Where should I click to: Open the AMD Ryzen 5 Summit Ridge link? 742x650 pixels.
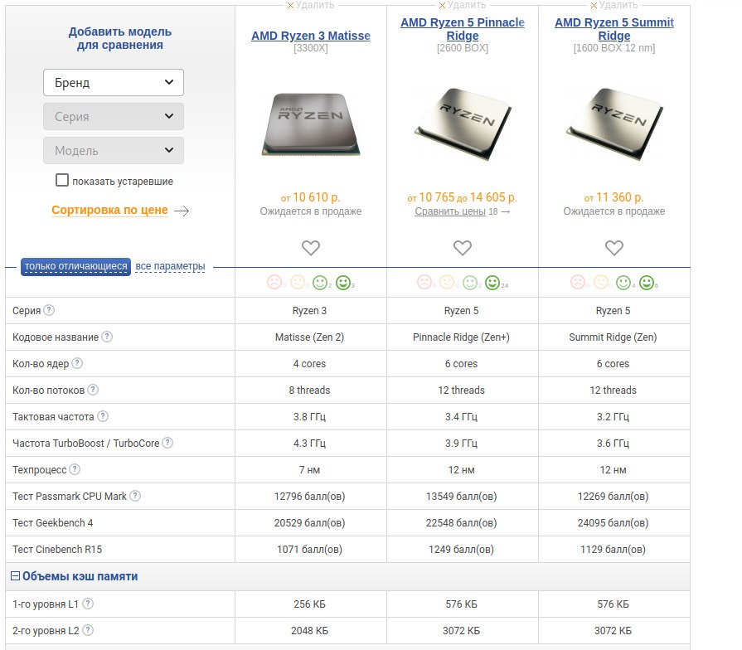(x=614, y=29)
